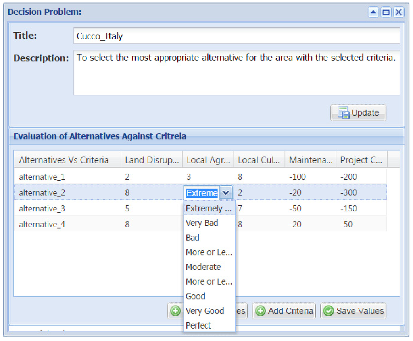Maximize the Decision Problem window
Viewport: 413px width, 341px height.
click(386, 12)
